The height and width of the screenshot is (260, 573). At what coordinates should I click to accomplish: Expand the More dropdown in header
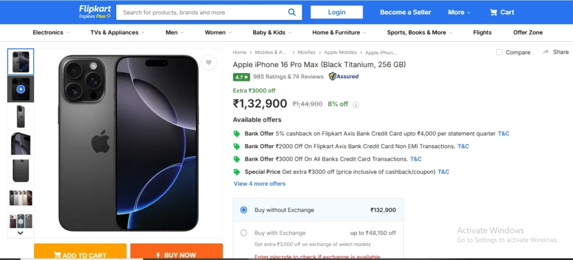click(x=459, y=12)
